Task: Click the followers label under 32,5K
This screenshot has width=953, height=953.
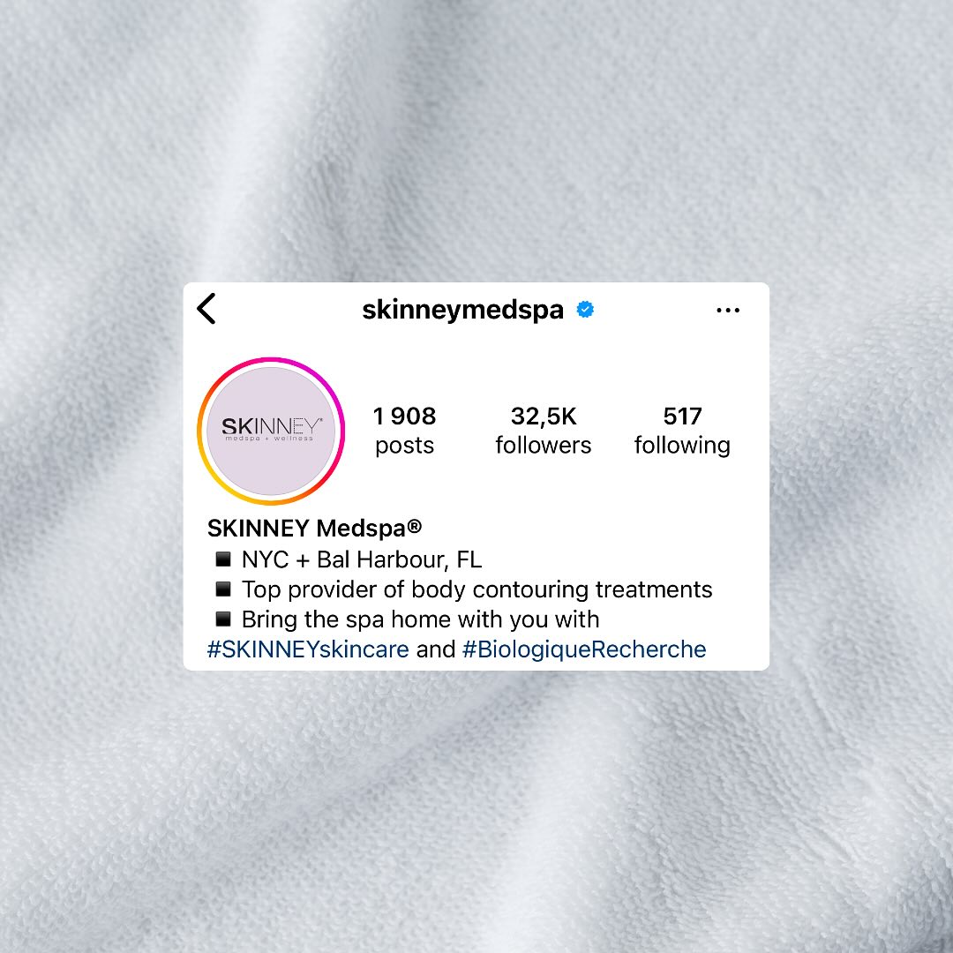Action: click(543, 445)
